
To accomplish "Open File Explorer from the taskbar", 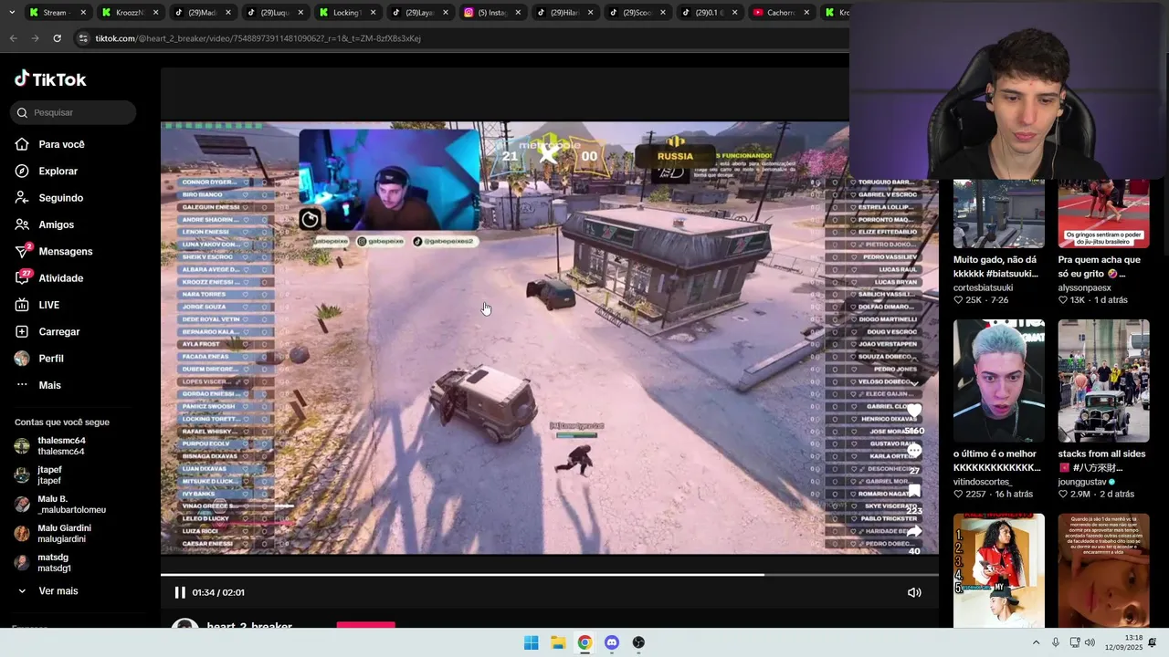I will 558,642.
